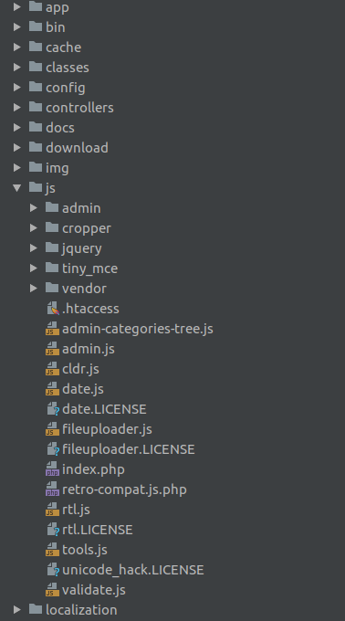Screen dimensions: 345x621
Task: Click the PHP icon of retro-compat.js.php
Action: point(52,489)
